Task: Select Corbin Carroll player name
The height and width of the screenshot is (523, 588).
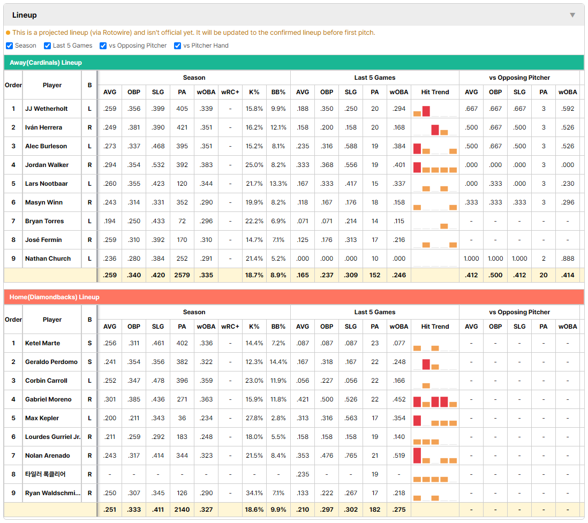Action: (x=46, y=381)
